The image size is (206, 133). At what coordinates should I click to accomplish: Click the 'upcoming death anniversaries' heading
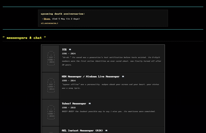coord(63,14)
